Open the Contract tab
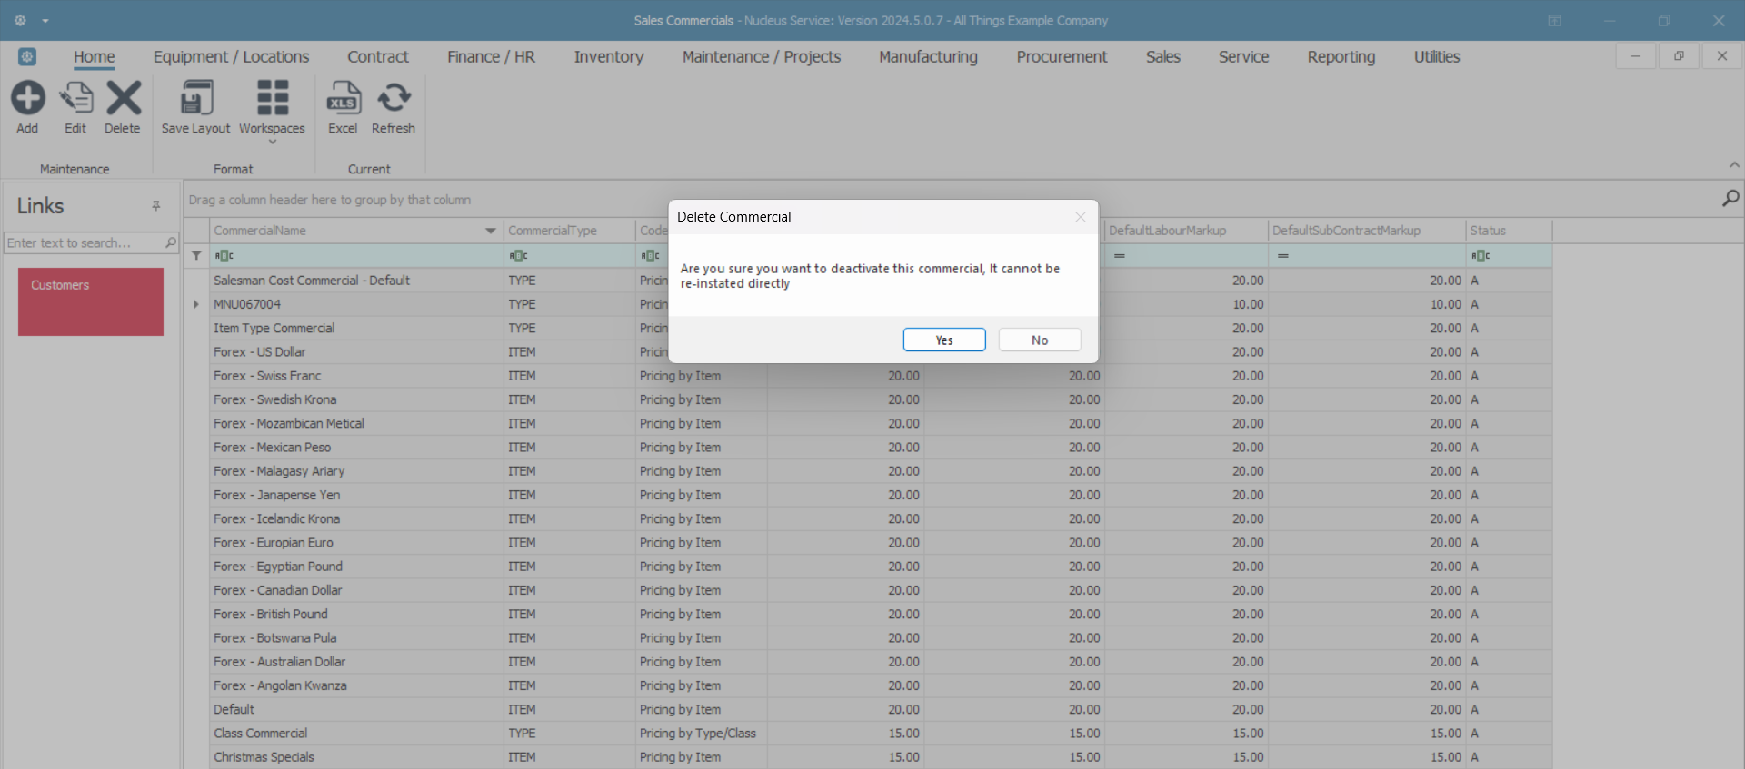Viewport: 1745px width, 769px height. [378, 57]
